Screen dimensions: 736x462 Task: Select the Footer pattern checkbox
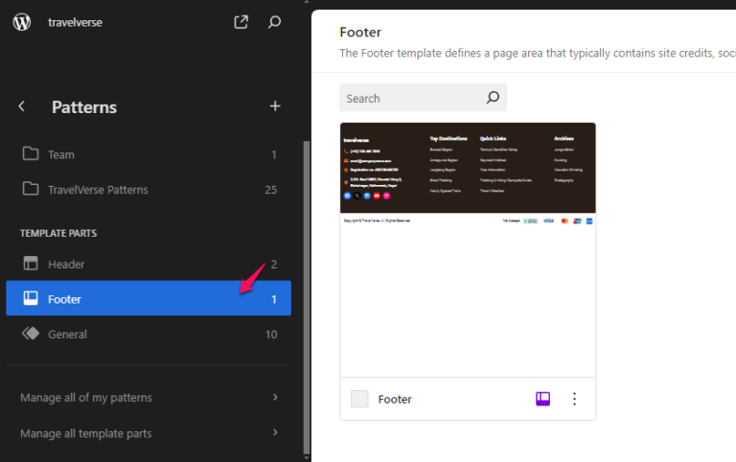pyautogui.click(x=359, y=399)
